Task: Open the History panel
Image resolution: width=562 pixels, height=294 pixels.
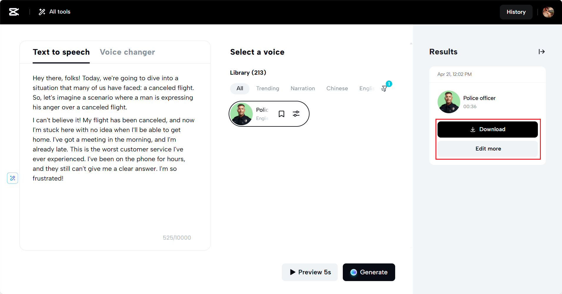Action: [516, 12]
